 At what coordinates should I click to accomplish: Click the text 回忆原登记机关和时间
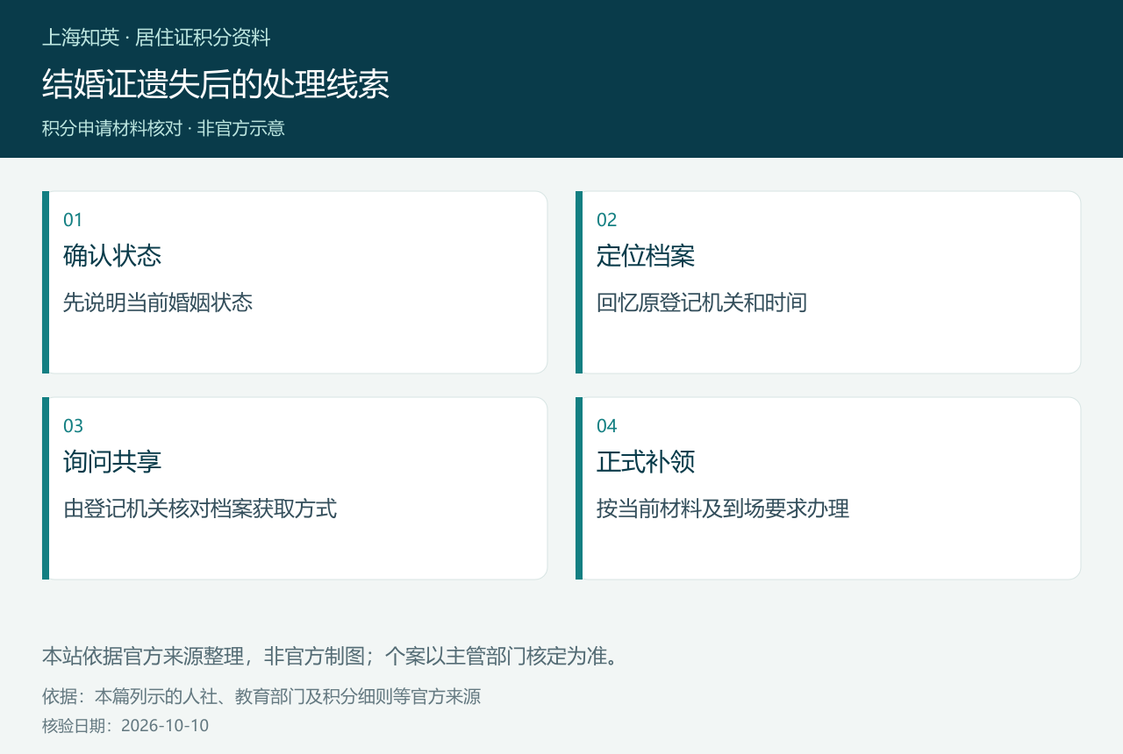pos(702,303)
